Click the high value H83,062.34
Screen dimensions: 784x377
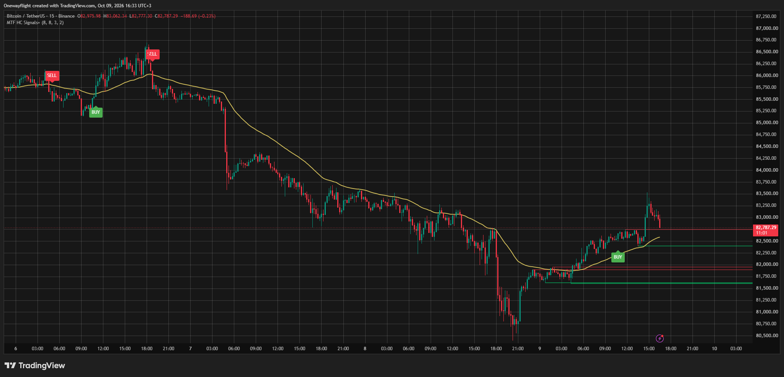(x=115, y=16)
